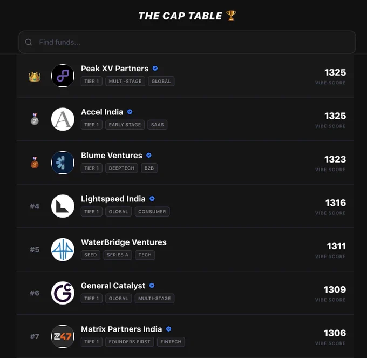The image size is (367, 358).
Task: Click the search magnifier icon
Action: click(29, 42)
